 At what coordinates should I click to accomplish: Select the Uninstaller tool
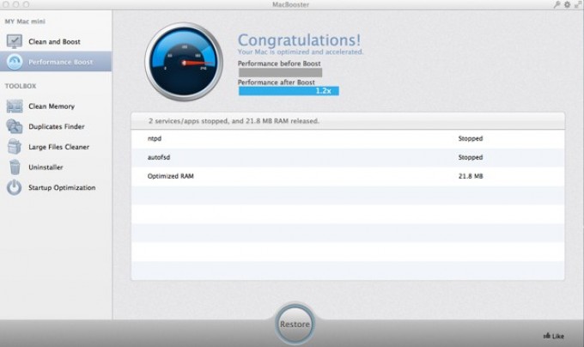[46, 167]
